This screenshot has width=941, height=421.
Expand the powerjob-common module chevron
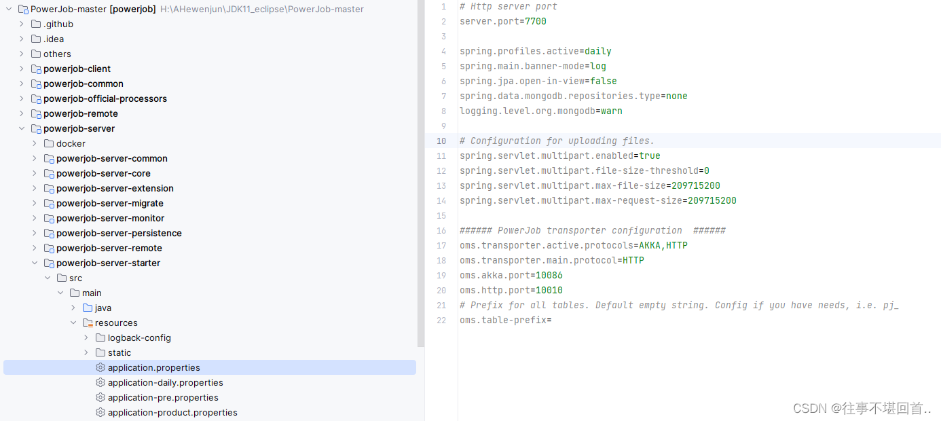[22, 84]
